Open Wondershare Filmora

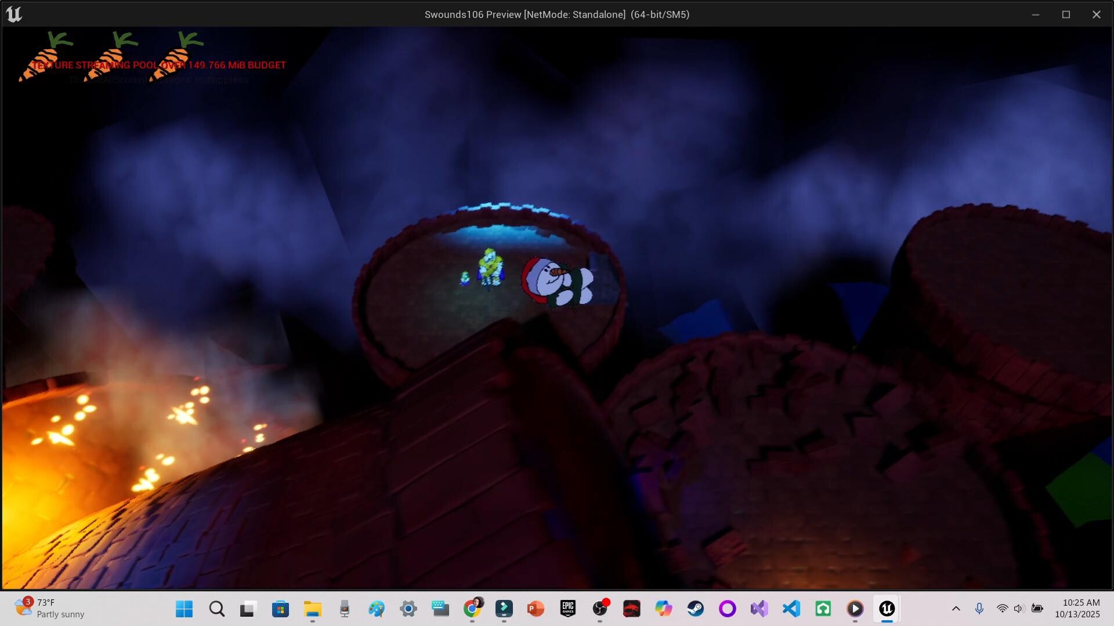pyautogui.click(x=504, y=609)
